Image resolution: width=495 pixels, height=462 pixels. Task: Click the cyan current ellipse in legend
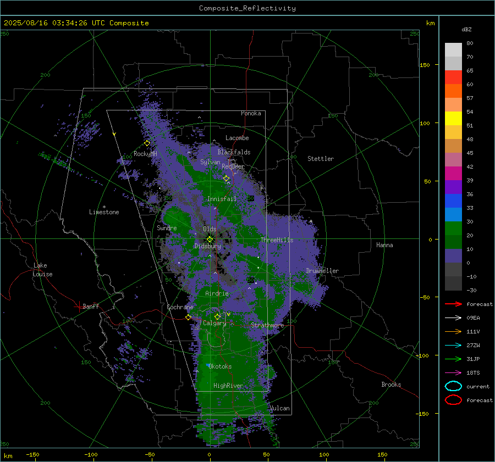pyautogui.click(x=453, y=386)
